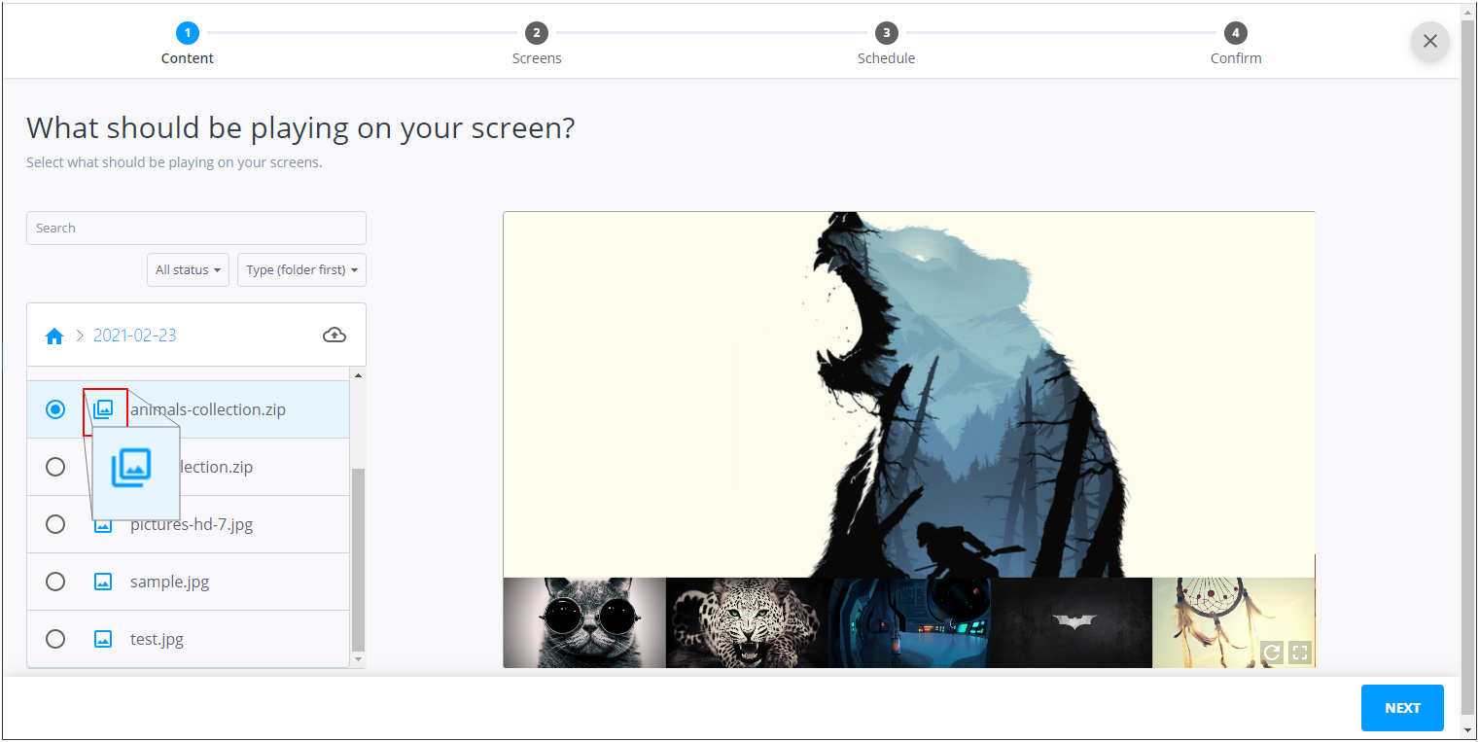Click the home breadcrumb icon
Image resolution: width=1479 pixels, height=742 pixels.
pos(54,336)
